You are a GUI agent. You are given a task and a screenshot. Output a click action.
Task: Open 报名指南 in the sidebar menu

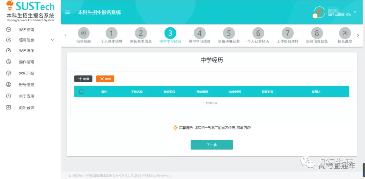point(27,30)
